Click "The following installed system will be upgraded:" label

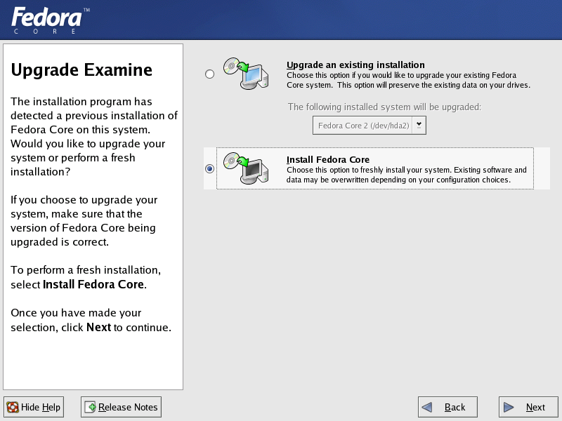[384, 107]
